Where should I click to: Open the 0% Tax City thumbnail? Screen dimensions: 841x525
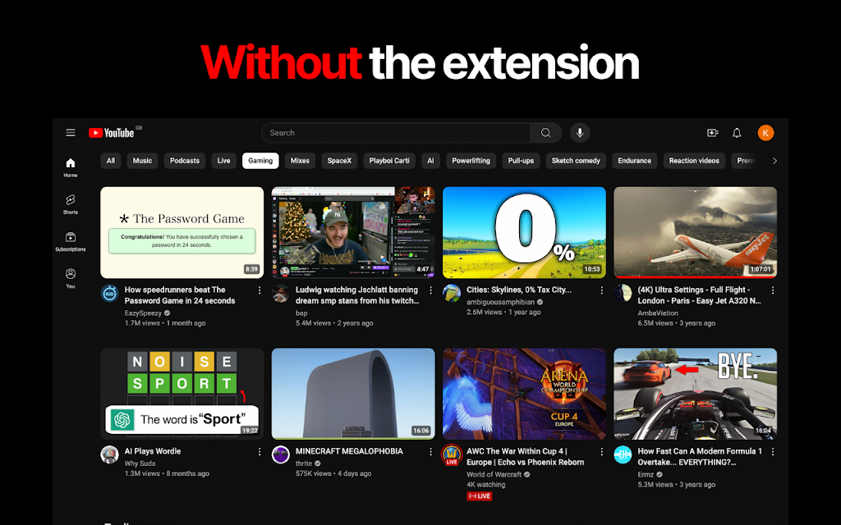pos(524,232)
